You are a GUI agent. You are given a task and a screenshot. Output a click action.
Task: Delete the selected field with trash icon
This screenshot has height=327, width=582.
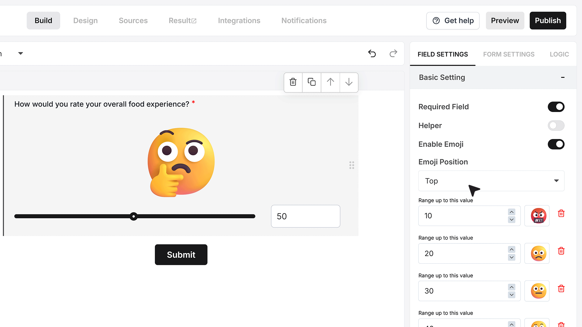[293, 82]
